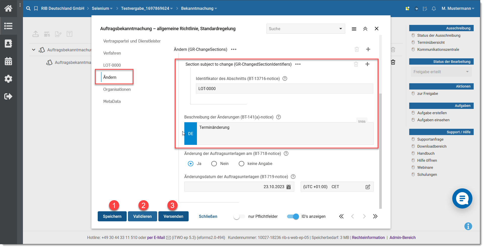
Task: Collapse all sections with double chevron up
Action: [x=365, y=29]
